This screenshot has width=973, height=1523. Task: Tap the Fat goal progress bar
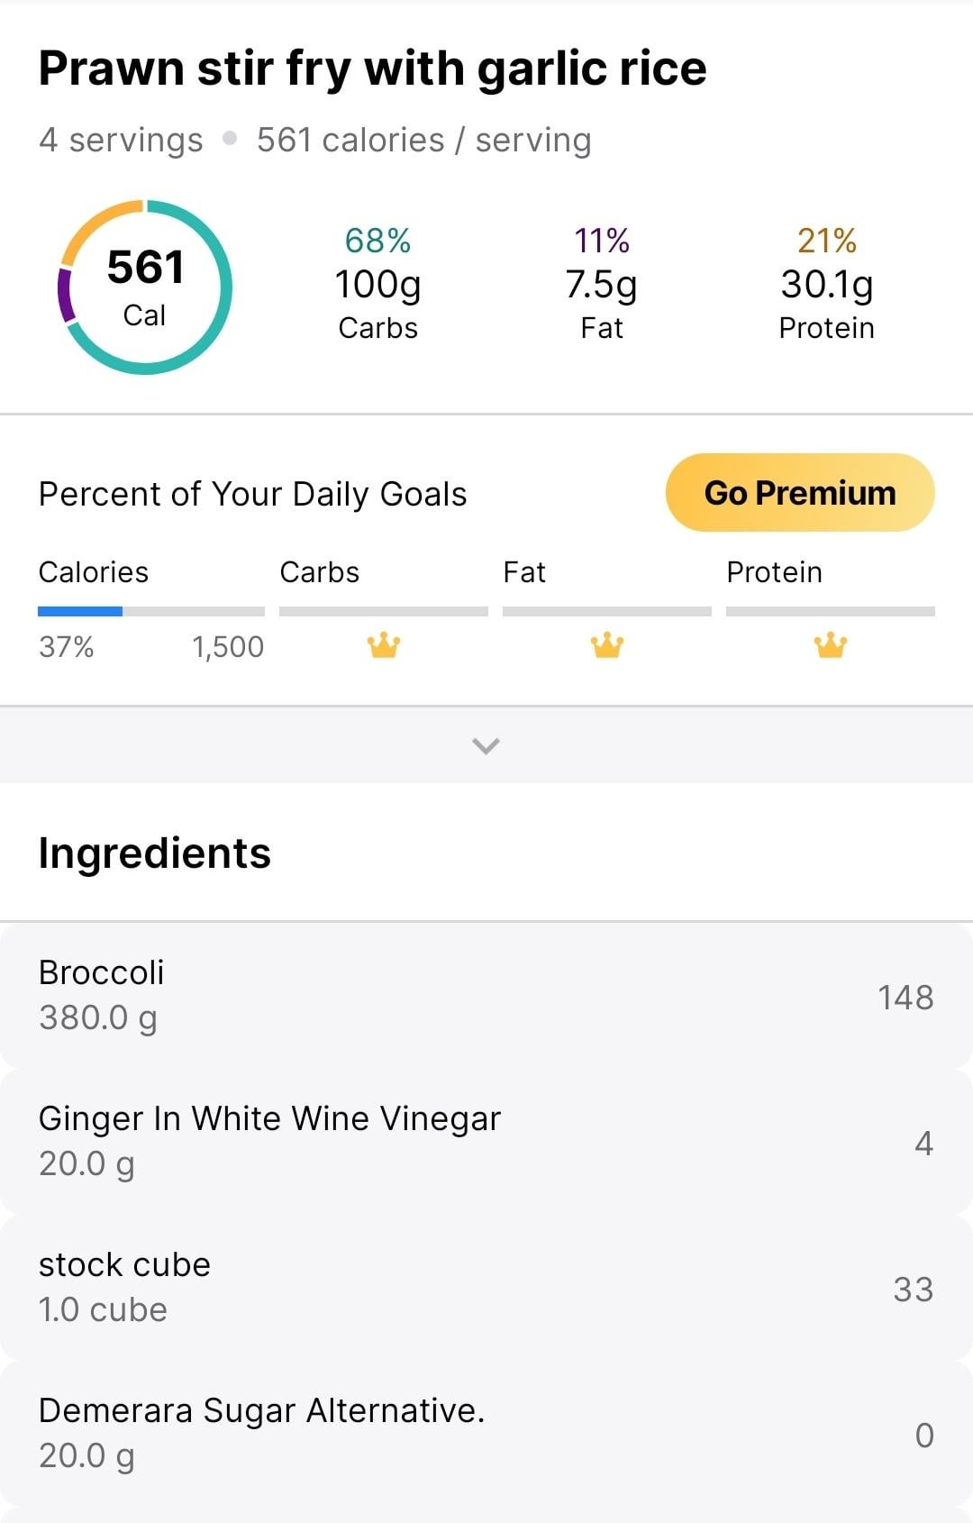(607, 611)
